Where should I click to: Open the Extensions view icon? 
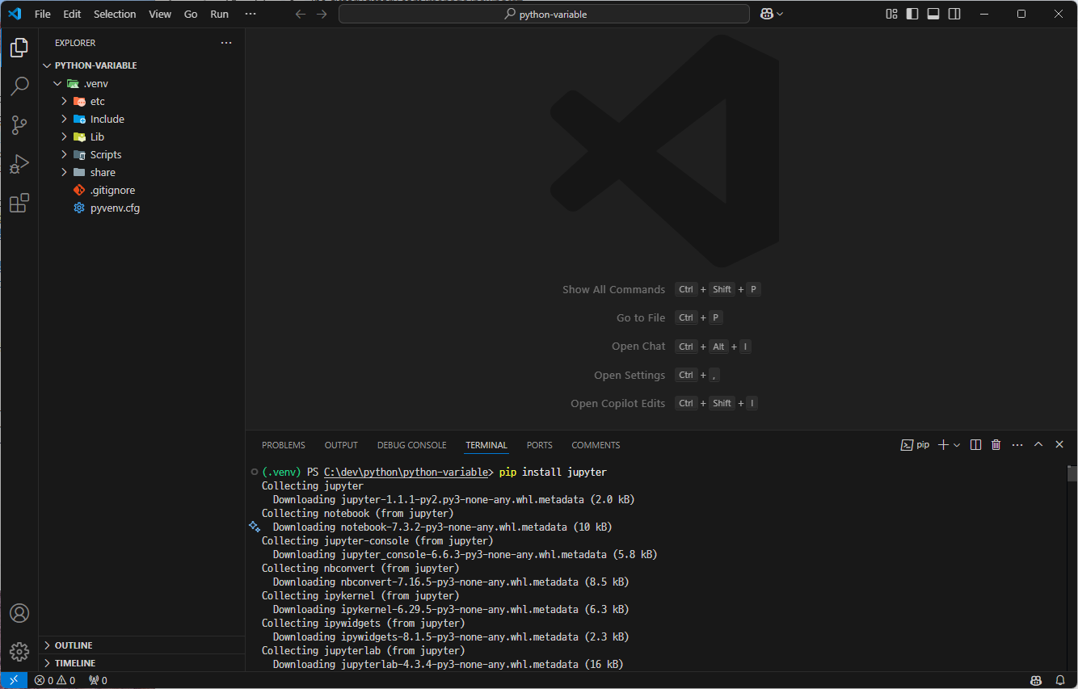click(19, 203)
